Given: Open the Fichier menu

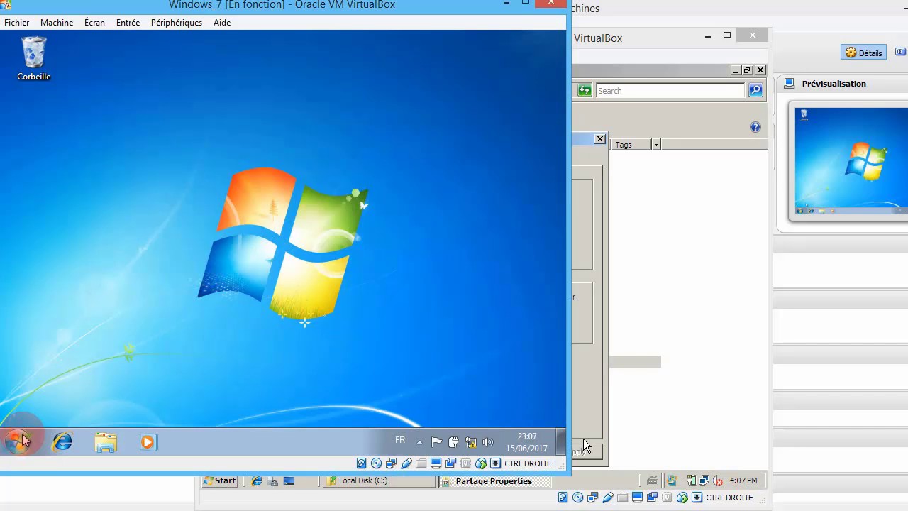Looking at the screenshot, I should [17, 23].
